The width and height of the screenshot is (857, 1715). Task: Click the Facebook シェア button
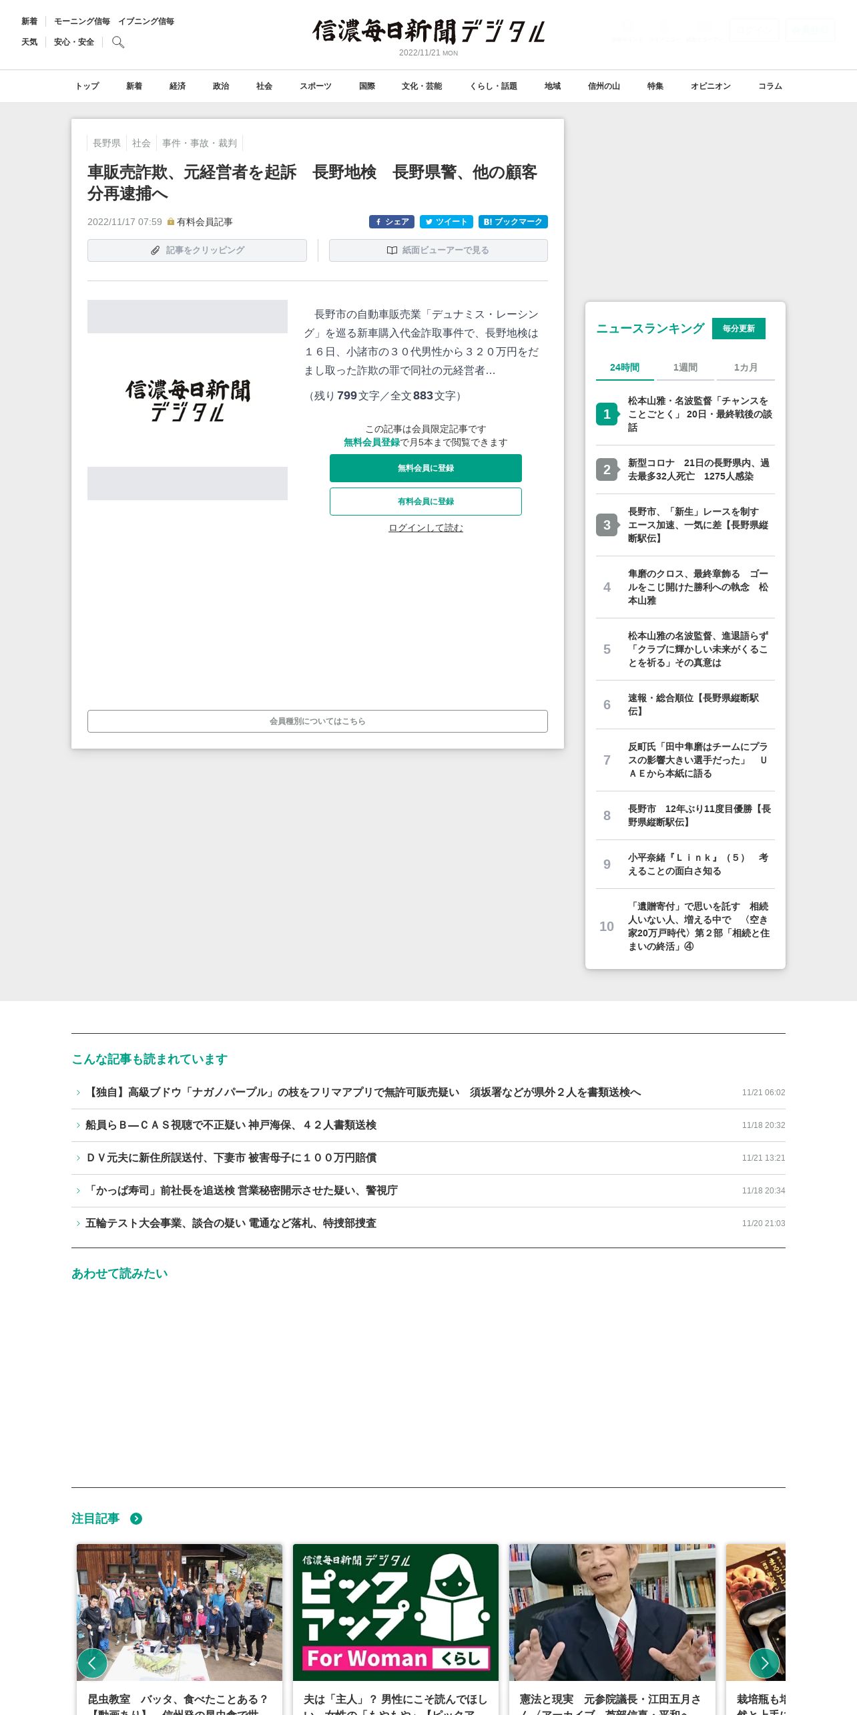[392, 222]
